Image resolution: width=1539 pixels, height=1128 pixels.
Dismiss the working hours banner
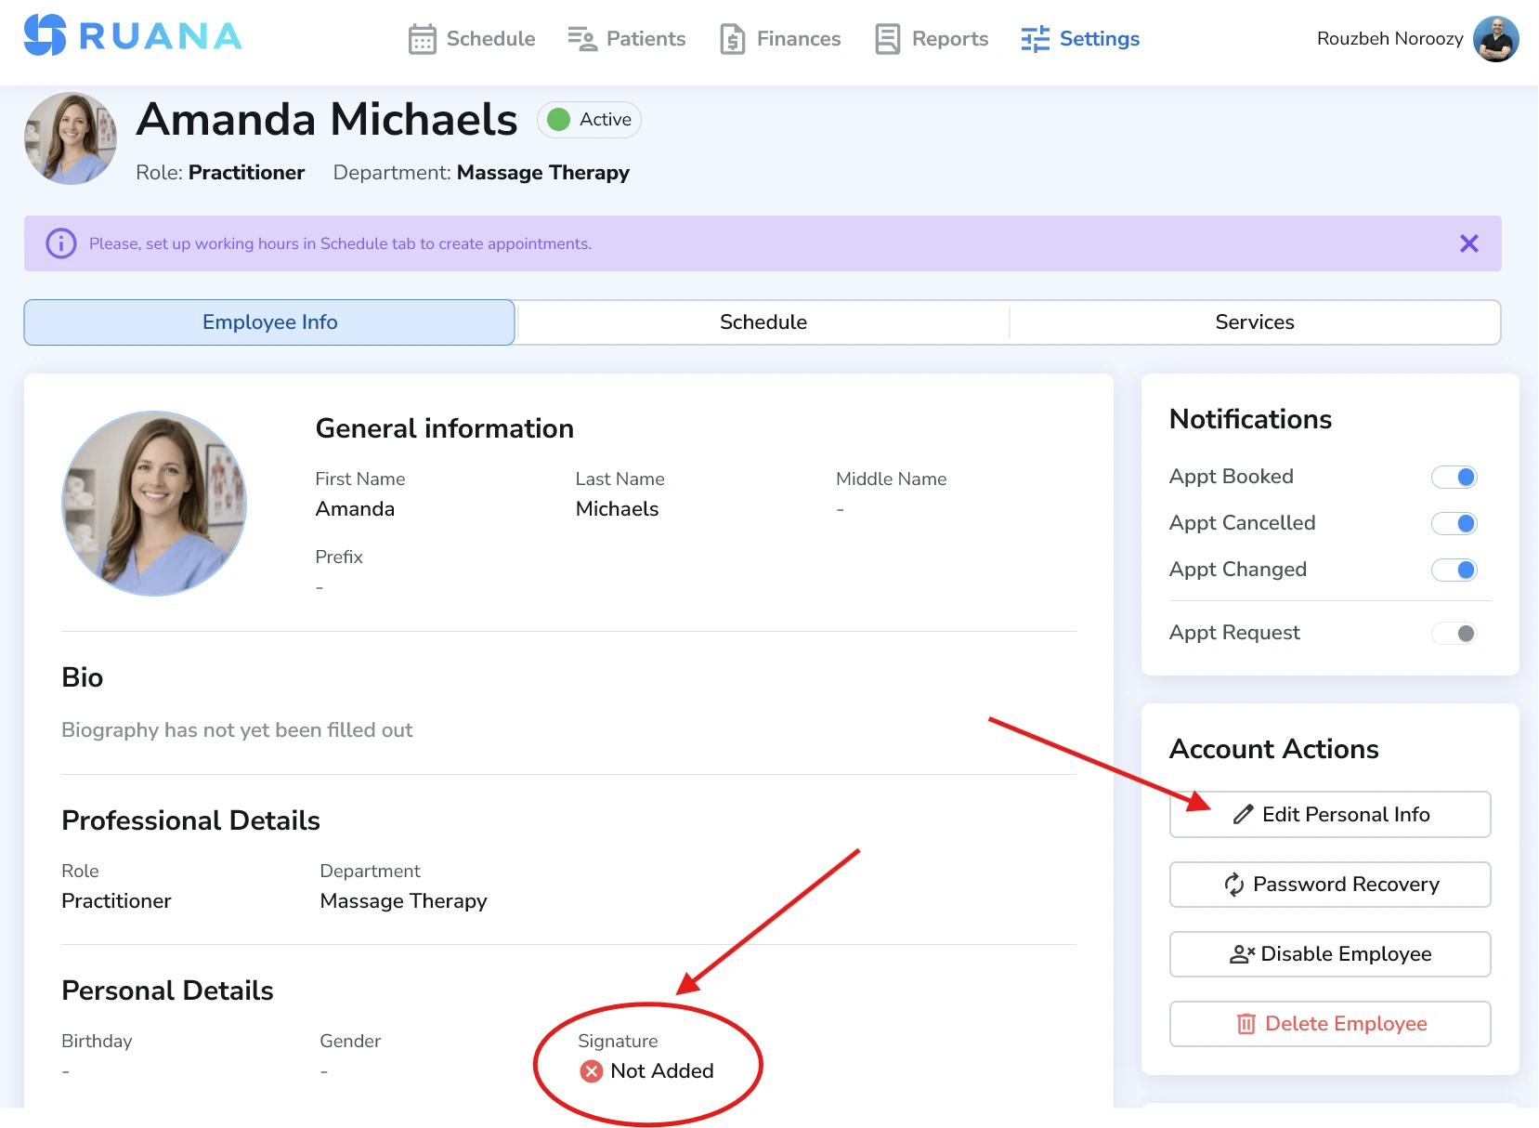tap(1469, 243)
